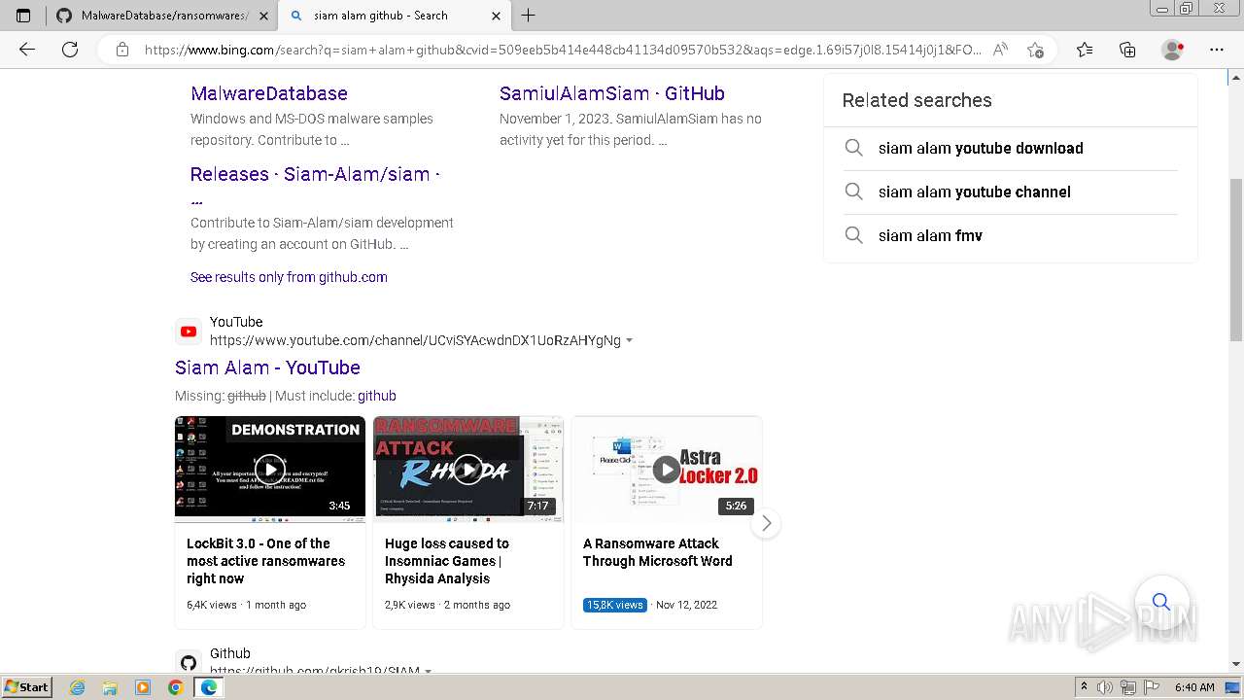
Task: Close the siam alam github search tab
Action: point(496,16)
